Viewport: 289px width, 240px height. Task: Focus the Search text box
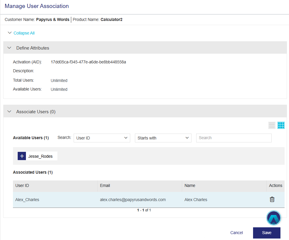click(x=234, y=138)
